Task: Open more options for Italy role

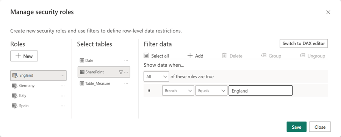Action: pos(63,96)
